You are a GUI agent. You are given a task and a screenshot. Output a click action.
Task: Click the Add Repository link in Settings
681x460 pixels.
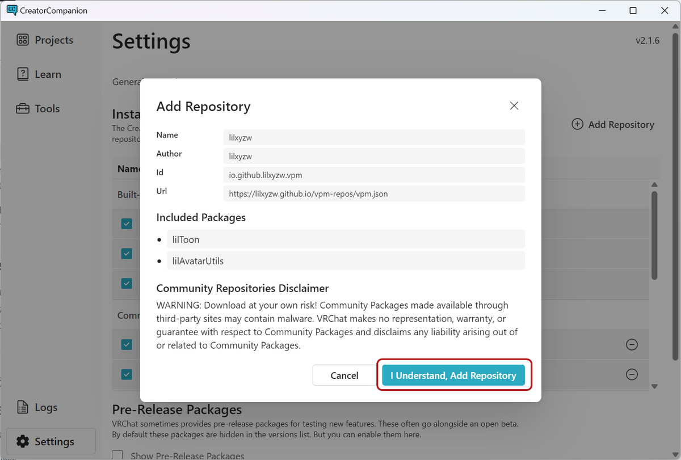coord(613,124)
